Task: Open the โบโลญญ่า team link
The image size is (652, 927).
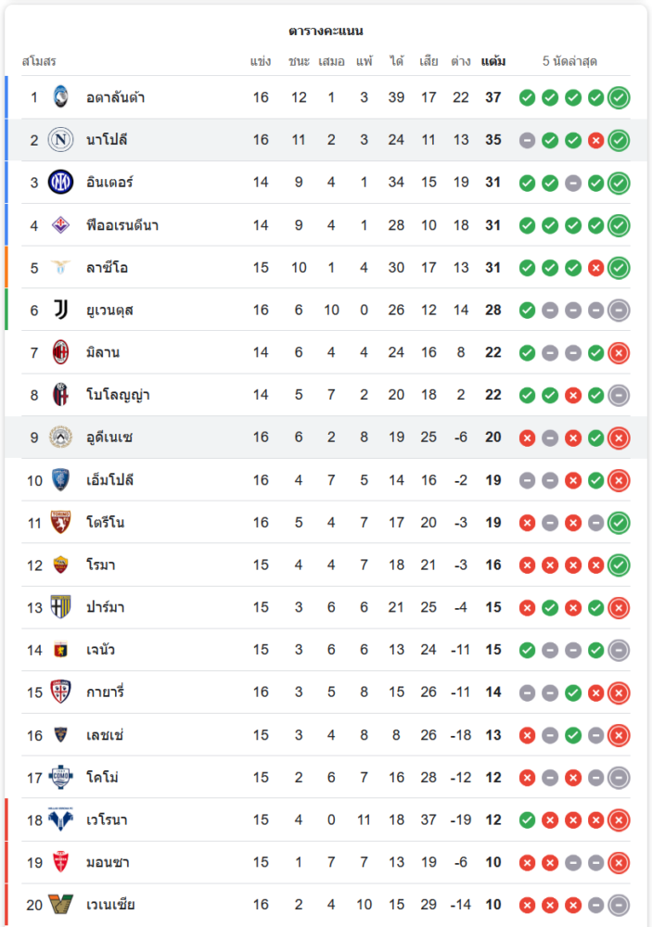Action: tap(118, 395)
